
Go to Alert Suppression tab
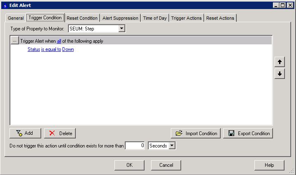(121, 18)
